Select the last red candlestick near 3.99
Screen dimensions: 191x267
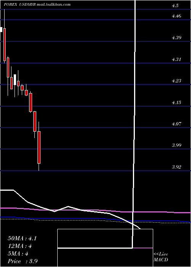39,147
